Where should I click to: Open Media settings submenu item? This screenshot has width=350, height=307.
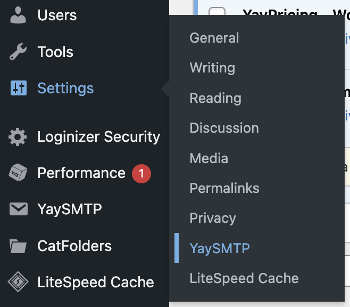click(209, 158)
